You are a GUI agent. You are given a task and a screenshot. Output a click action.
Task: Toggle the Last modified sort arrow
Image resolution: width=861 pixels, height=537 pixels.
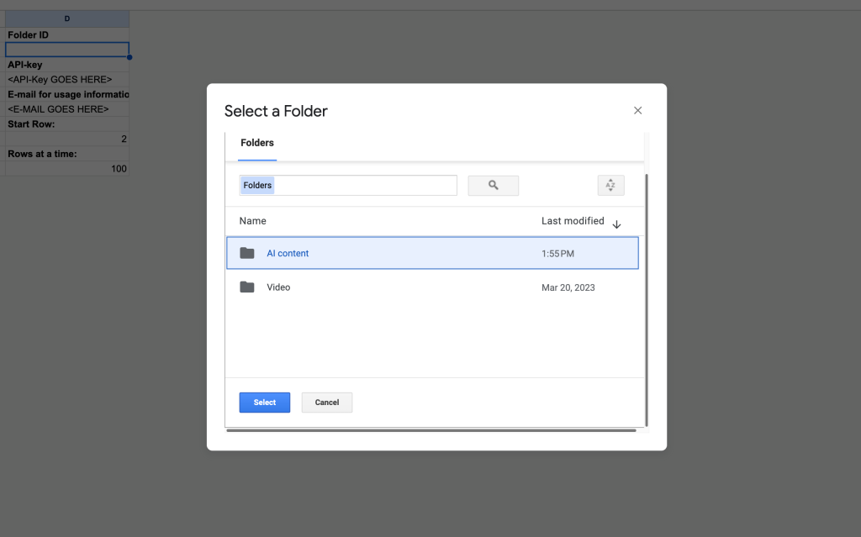click(x=616, y=224)
